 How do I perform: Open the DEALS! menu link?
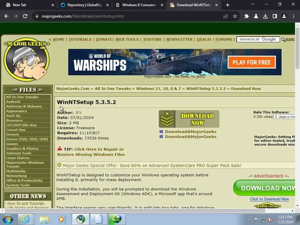pyautogui.click(x=204, y=40)
